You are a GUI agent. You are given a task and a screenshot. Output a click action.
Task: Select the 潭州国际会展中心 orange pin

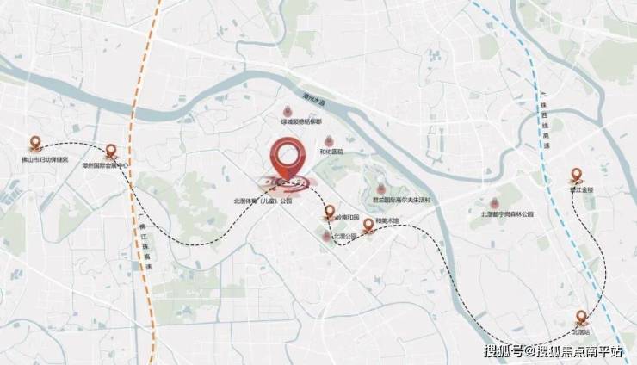(x=110, y=152)
